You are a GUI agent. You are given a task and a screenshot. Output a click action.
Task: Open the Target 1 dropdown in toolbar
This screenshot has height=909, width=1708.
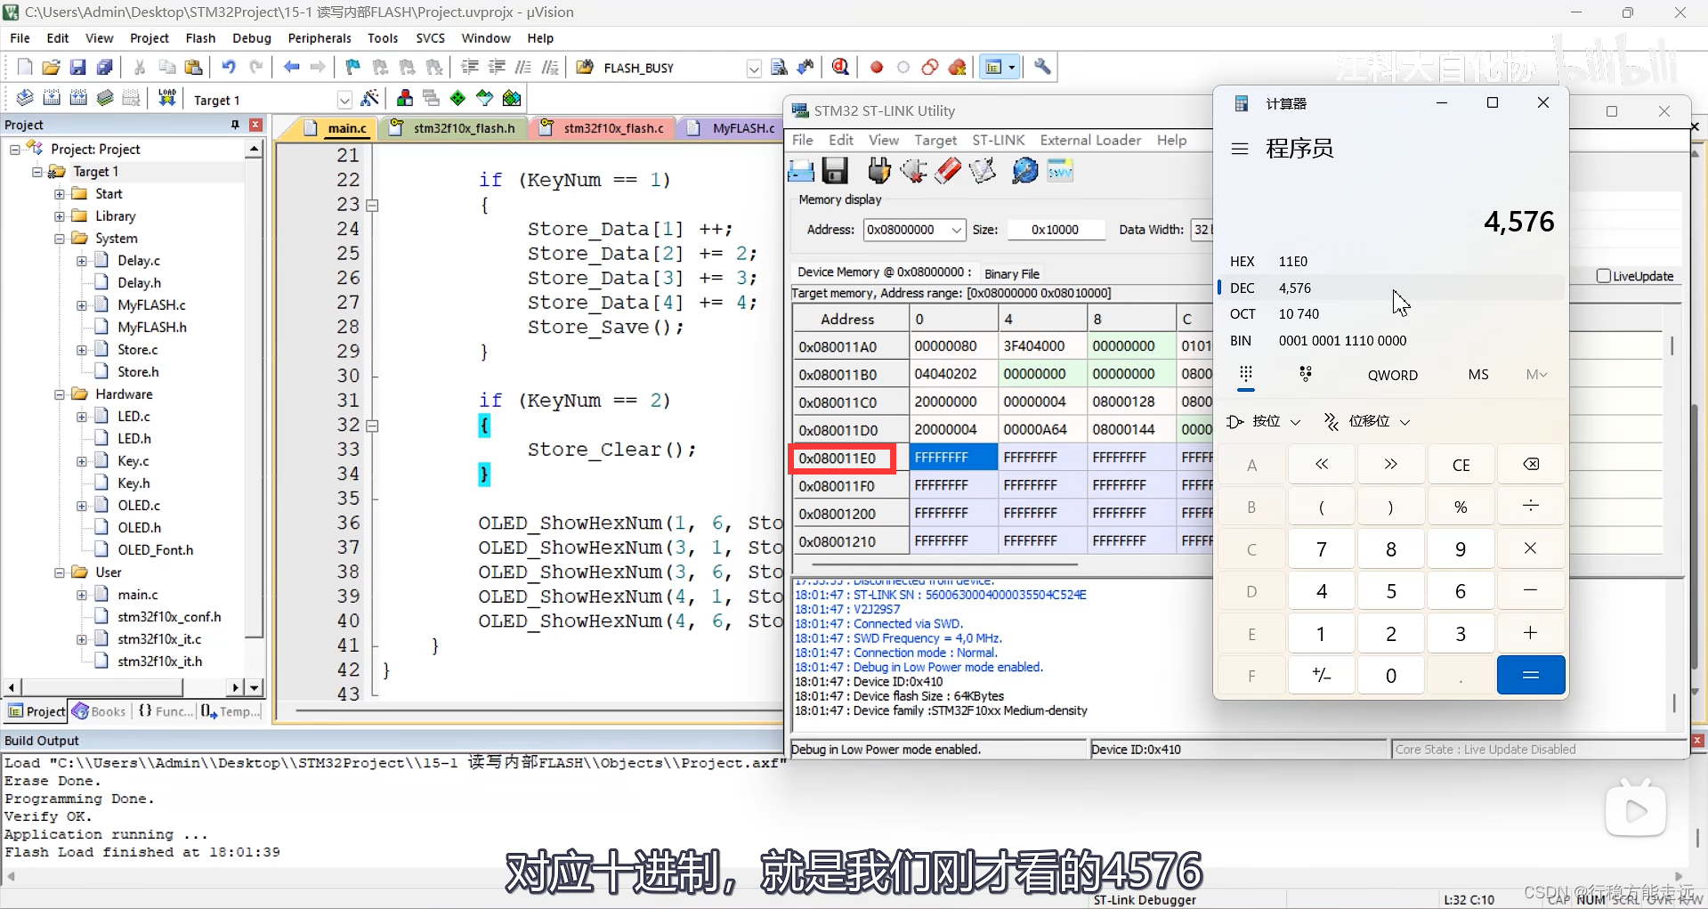[x=344, y=100]
